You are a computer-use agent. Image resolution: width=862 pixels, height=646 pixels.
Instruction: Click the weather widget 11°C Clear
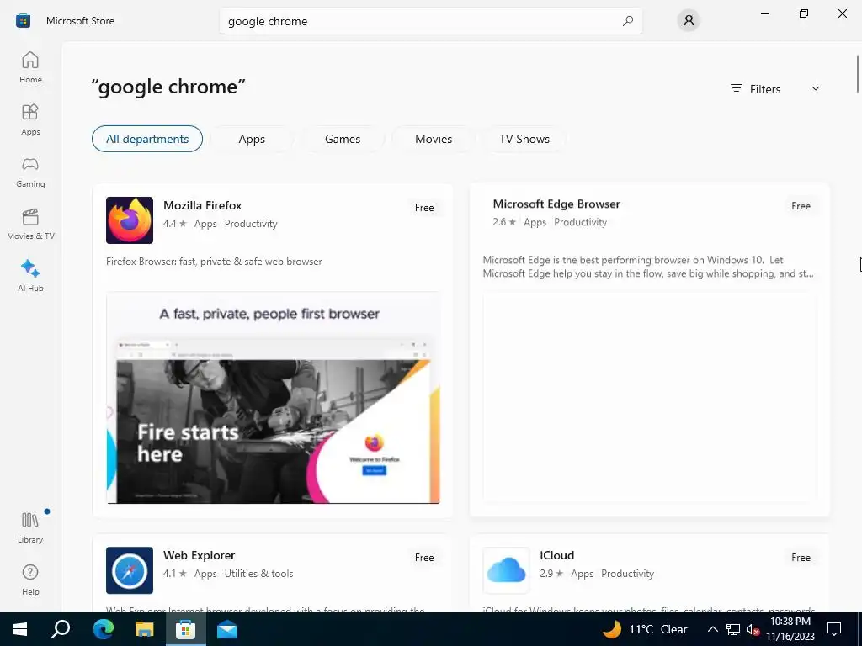pos(646,629)
